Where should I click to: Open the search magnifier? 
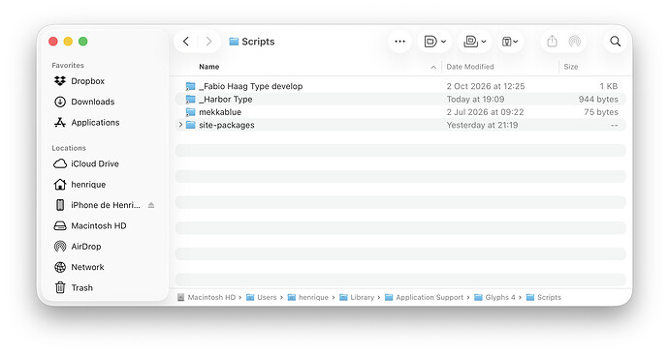point(616,42)
